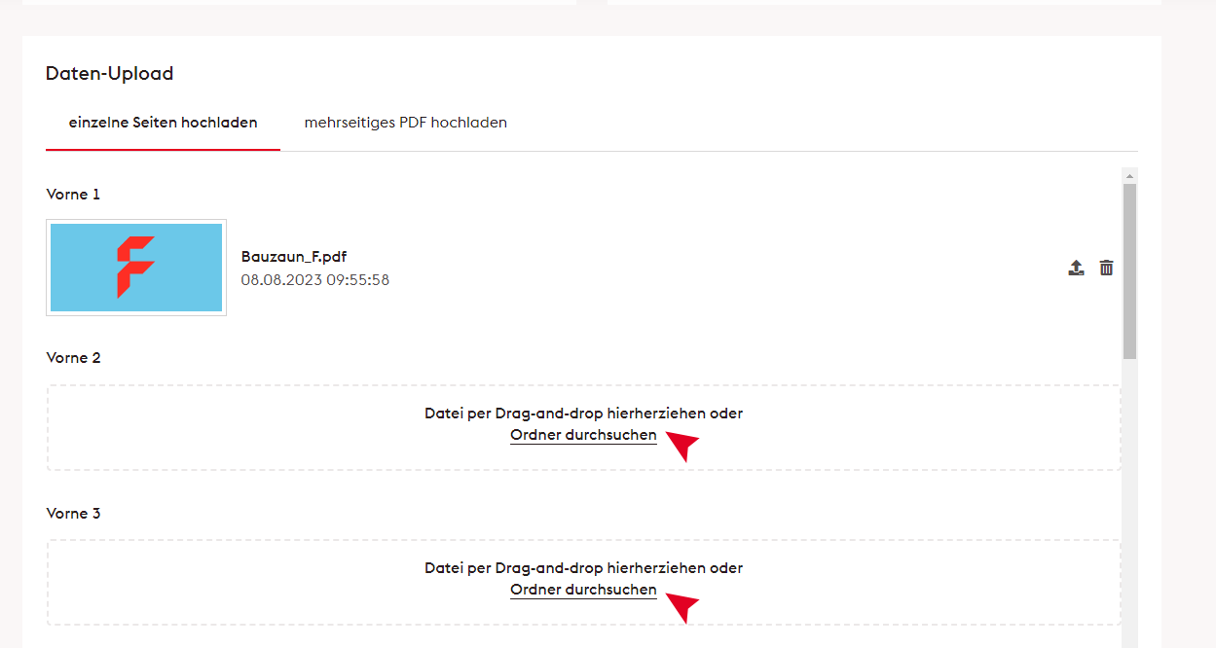Click the 'Daten-Upload' heading
The width and height of the screenshot is (1216, 648).
(109, 73)
